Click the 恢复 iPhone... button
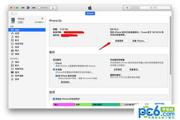The width and height of the screenshot is (180, 120). (139, 40)
